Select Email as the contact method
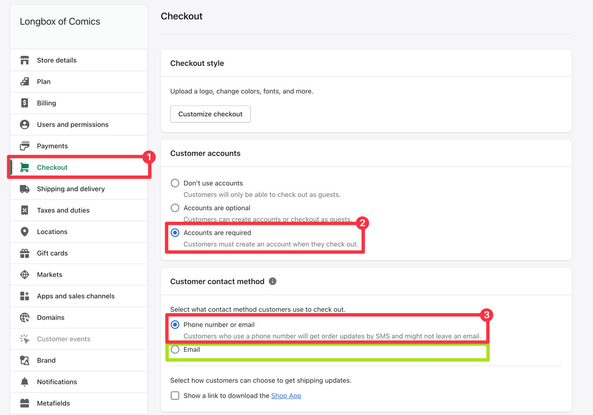 175,350
